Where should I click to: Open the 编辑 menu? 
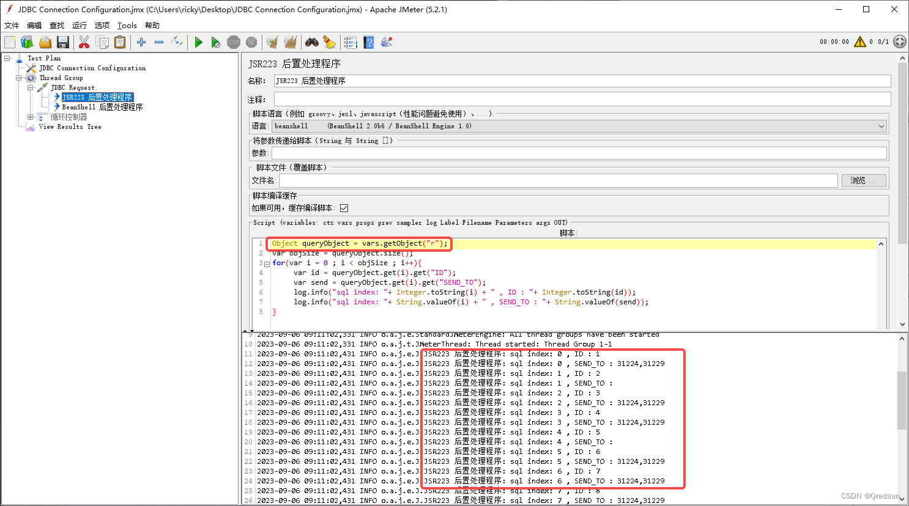34,26
